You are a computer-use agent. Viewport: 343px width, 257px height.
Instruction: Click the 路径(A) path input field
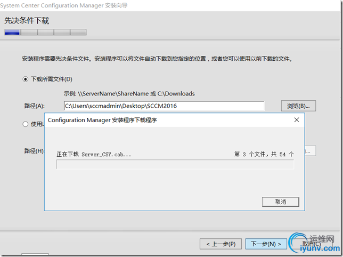coord(164,106)
